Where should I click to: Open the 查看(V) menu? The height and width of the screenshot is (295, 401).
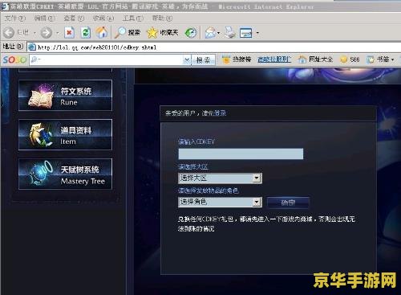(74, 18)
